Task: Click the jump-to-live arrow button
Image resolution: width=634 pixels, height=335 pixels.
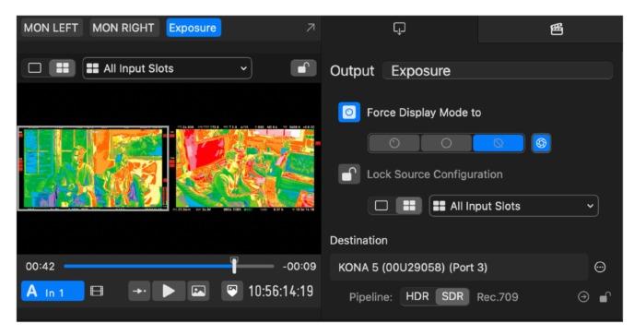Action: (x=139, y=292)
